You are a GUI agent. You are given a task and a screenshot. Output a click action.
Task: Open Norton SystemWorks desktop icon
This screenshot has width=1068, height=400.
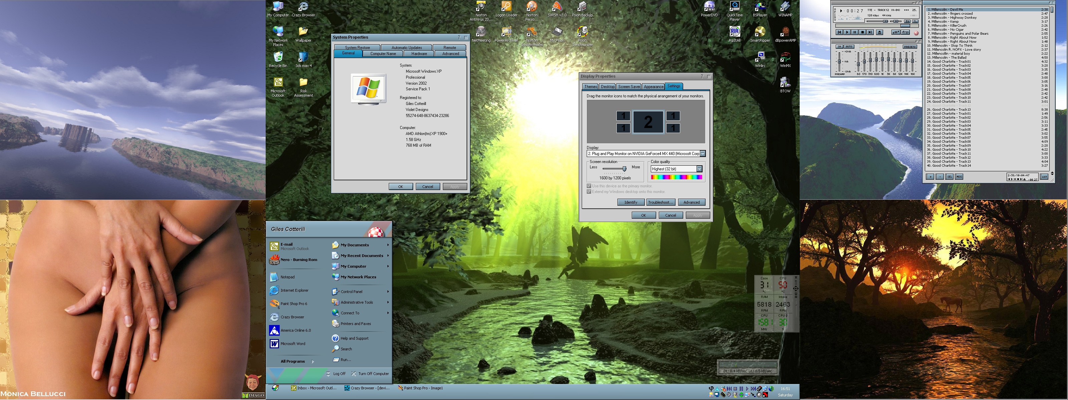click(x=532, y=36)
